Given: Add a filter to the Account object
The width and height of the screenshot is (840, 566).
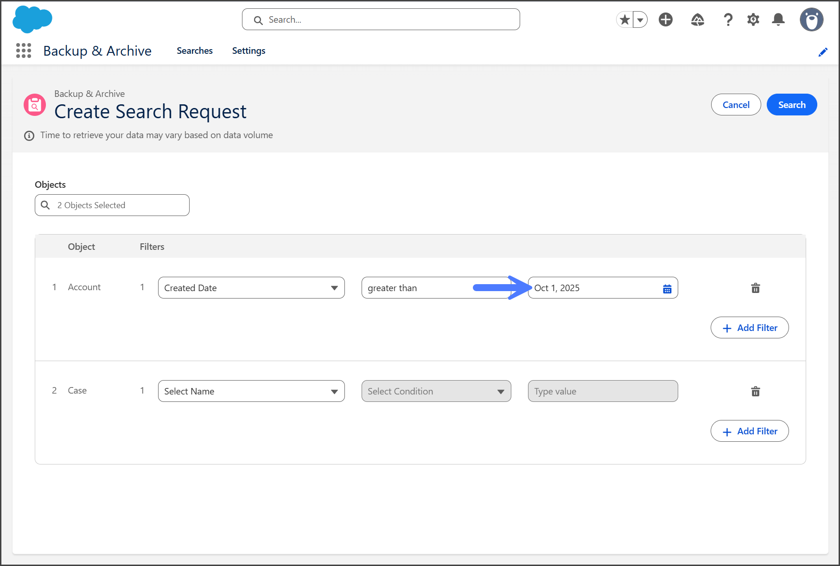Looking at the screenshot, I should coord(749,328).
